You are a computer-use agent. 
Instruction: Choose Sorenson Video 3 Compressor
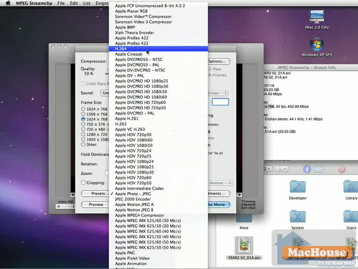(x=158, y=22)
